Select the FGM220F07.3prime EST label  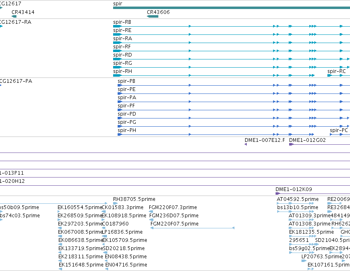173,207
